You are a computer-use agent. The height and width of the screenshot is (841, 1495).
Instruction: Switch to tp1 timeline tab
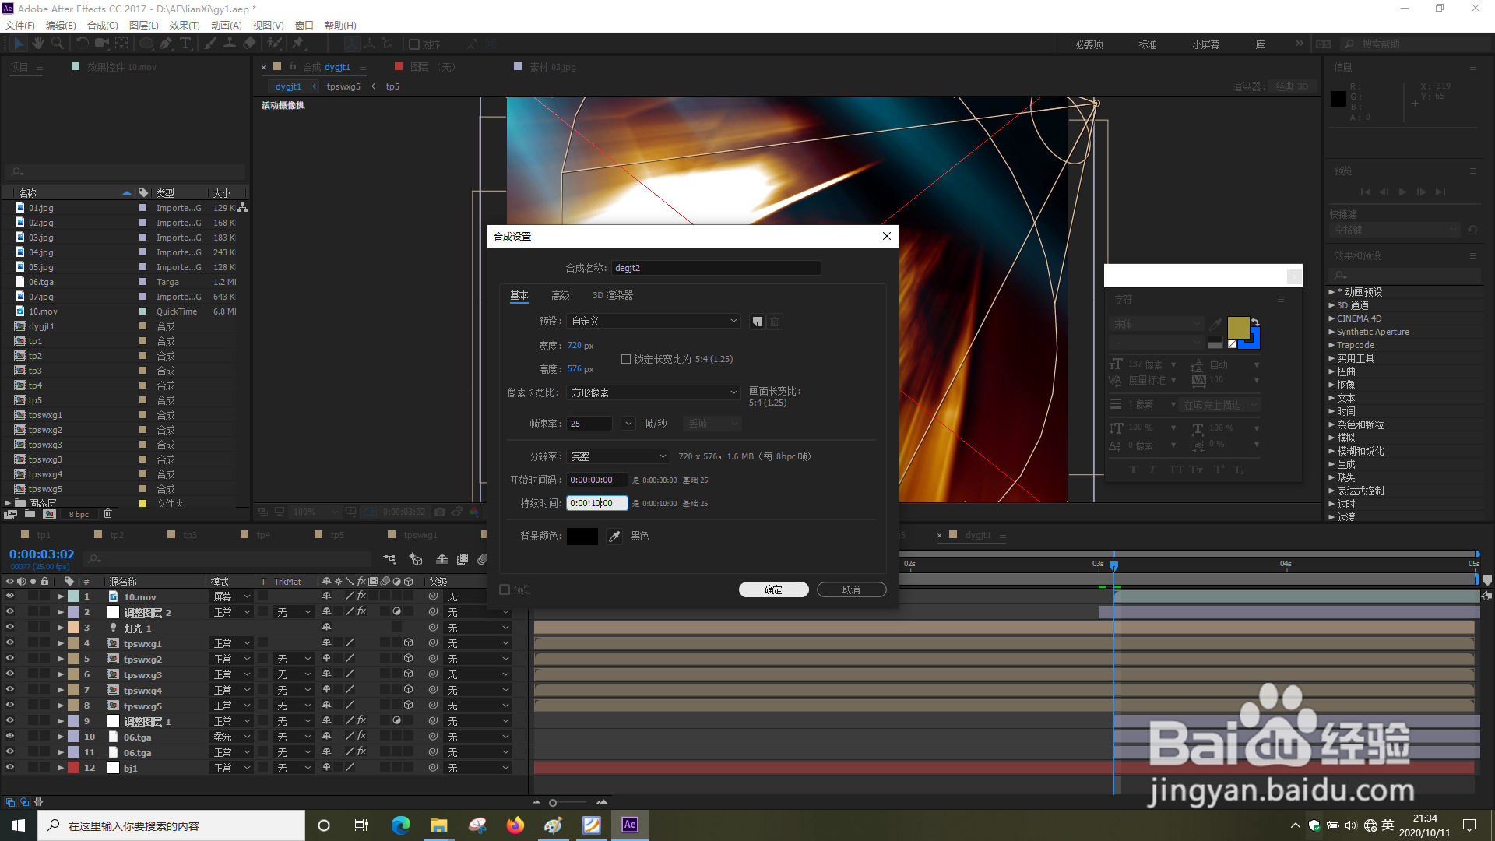pos(43,535)
